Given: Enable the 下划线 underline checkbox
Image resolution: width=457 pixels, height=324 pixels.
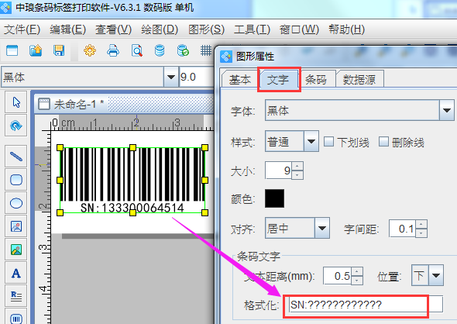Looking at the screenshot, I should point(328,142).
